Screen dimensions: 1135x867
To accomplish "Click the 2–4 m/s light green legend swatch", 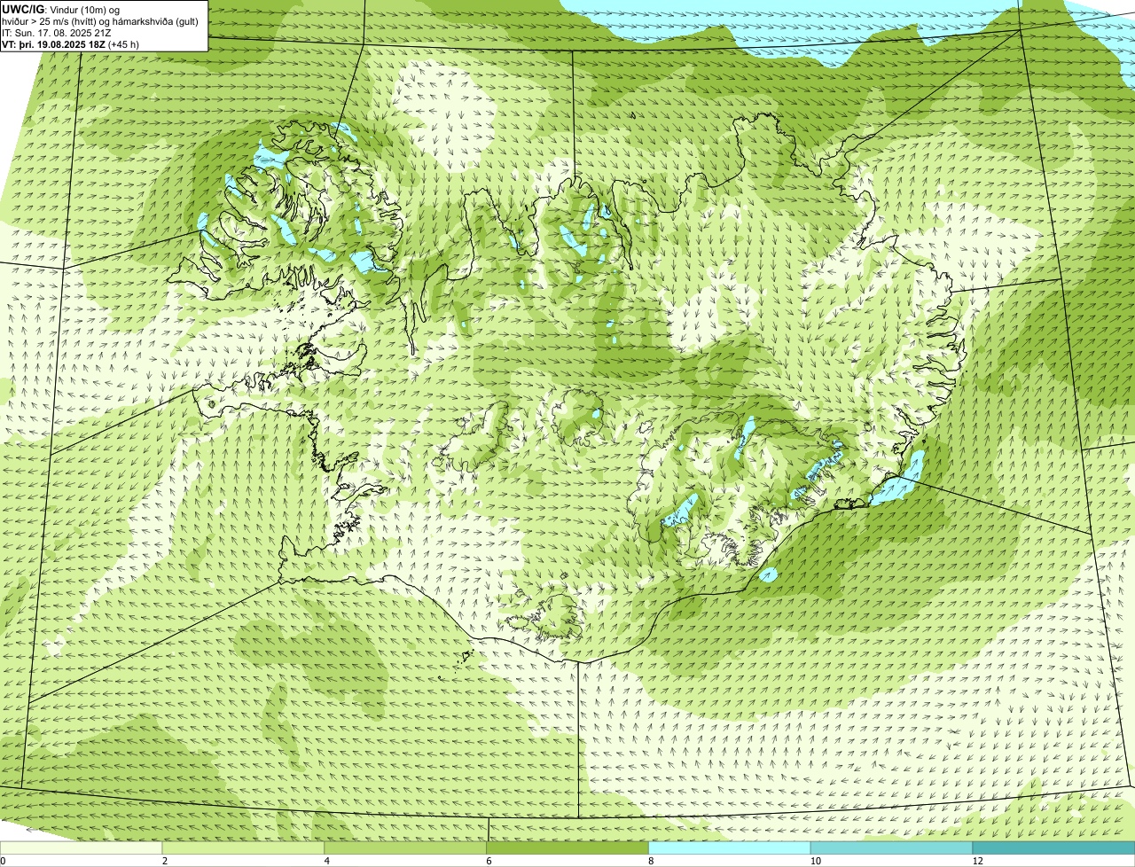I will click(244, 848).
